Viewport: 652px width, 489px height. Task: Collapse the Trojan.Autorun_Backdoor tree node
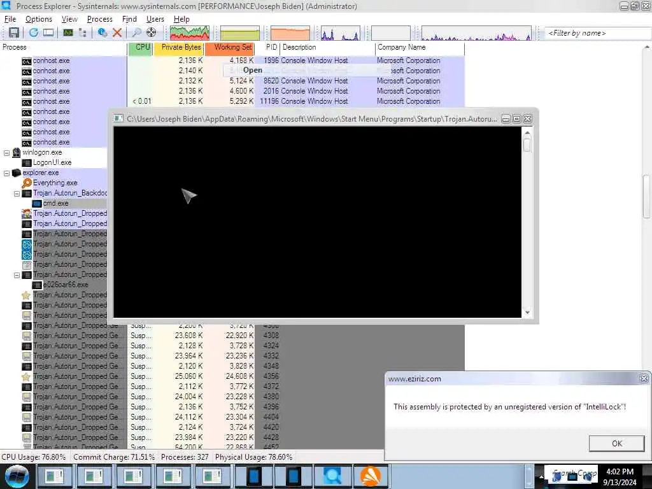(17, 194)
